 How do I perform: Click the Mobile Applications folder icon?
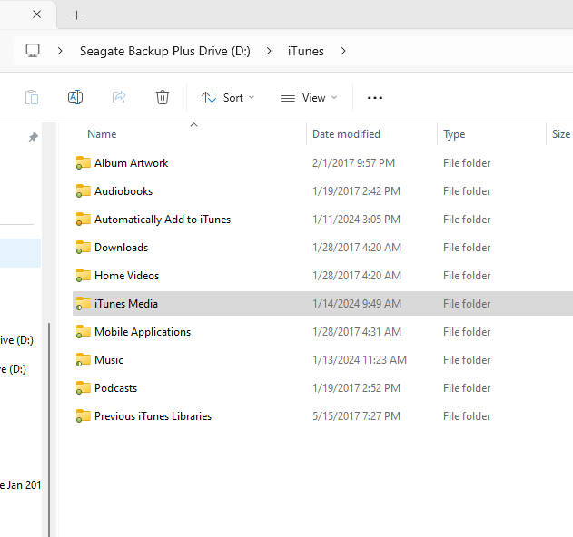(x=83, y=331)
